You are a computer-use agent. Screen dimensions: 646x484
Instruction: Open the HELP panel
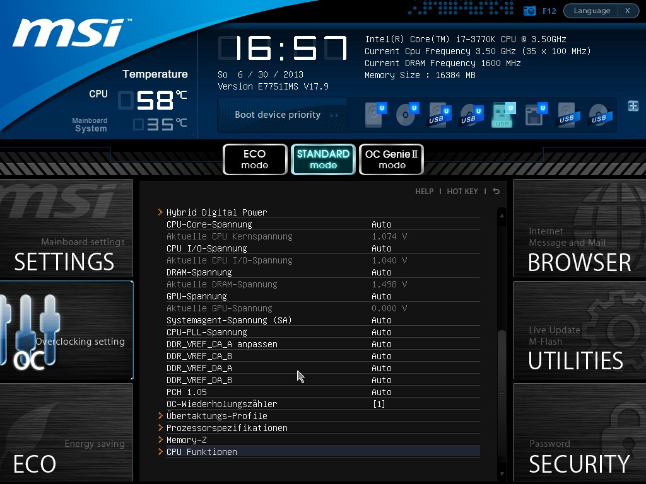[425, 192]
